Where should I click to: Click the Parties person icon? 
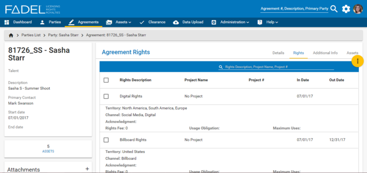(x=42, y=22)
